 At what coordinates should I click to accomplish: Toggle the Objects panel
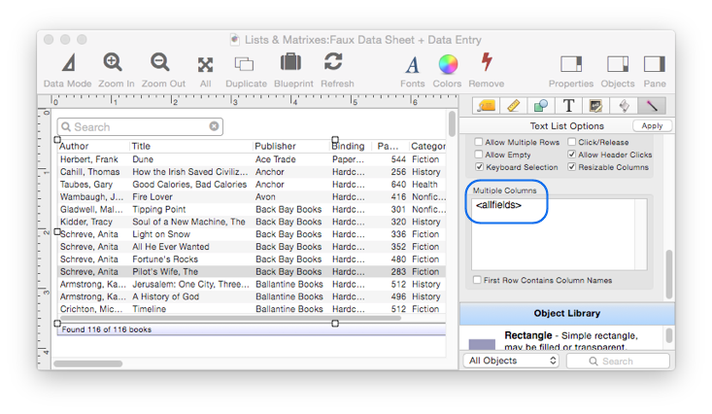click(x=618, y=70)
